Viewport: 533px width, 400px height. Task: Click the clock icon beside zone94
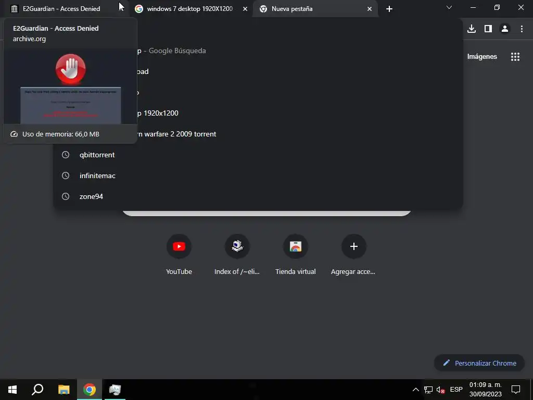(x=66, y=196)
